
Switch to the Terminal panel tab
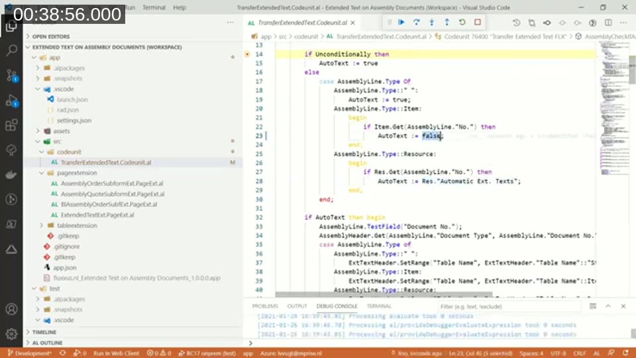(379, 306)
